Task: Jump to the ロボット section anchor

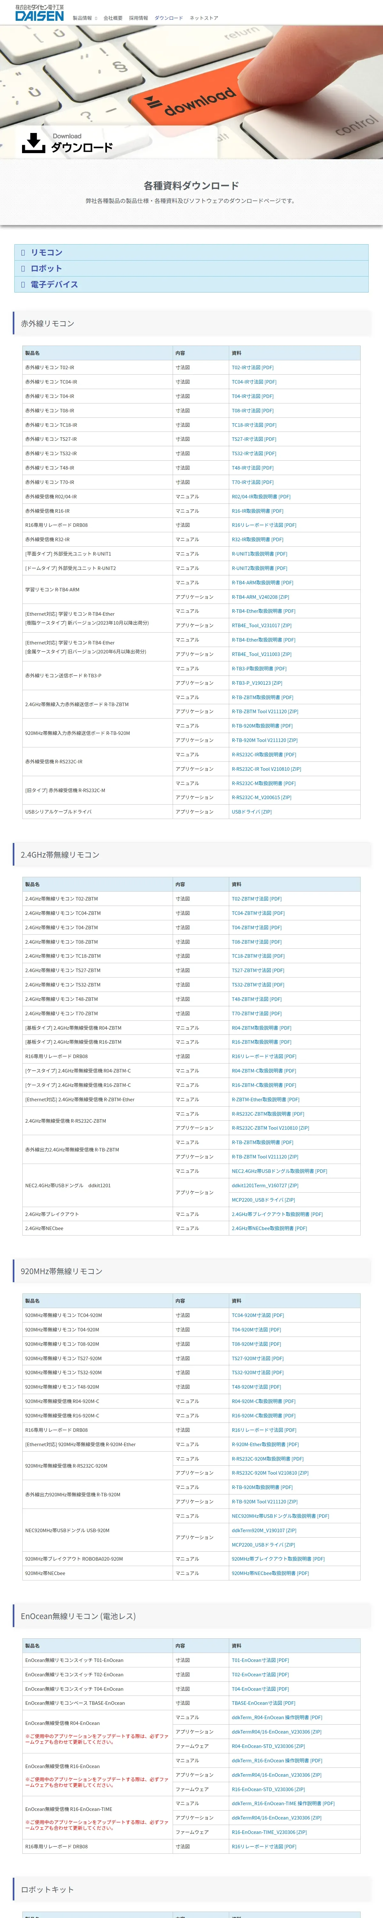Action: [191, 268]
